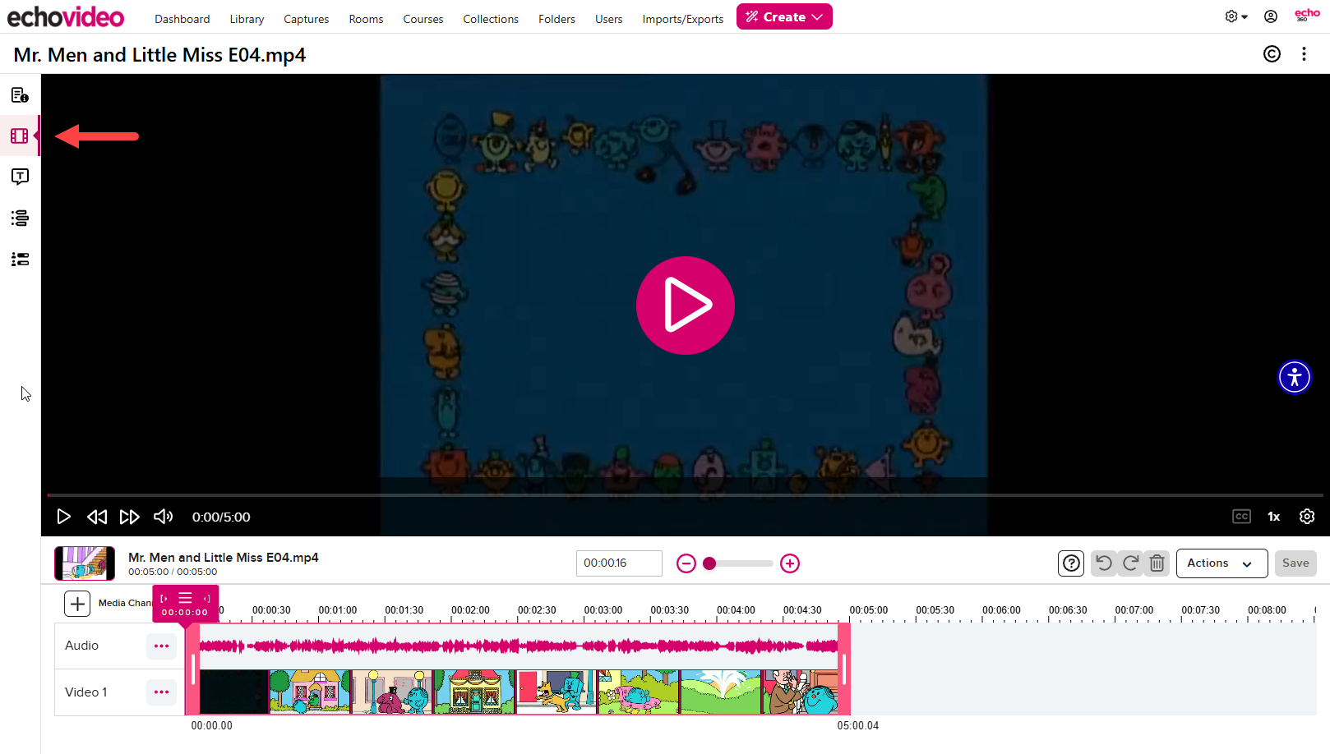
Task: Click the 00:06:00 mark on timeline ruler
Action: click(1001, 610)
